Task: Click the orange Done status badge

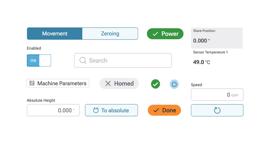Action: coord(164,110)
